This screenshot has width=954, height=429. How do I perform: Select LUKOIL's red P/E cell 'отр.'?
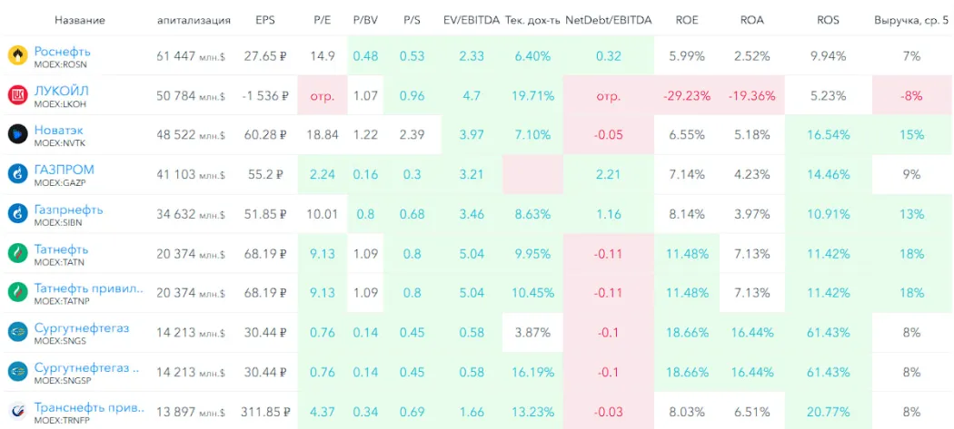pos(323,95)
